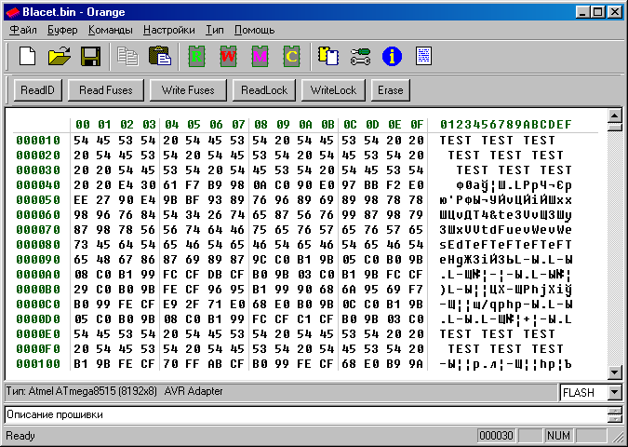Screen dimensions: 628x447
Task: Click the Erase button
Action: (391, 90)
